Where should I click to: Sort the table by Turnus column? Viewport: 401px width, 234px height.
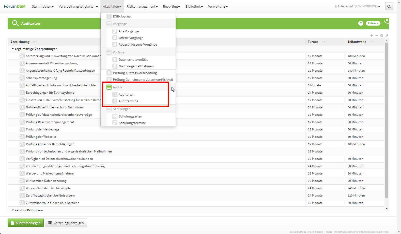(x=313, y=42)
